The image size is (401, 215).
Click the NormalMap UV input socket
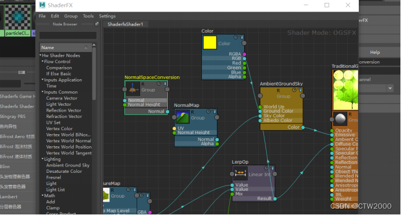coord(174,128)
